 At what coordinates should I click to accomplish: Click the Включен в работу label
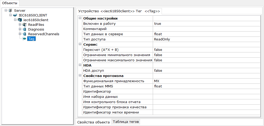tap(99, 24)
